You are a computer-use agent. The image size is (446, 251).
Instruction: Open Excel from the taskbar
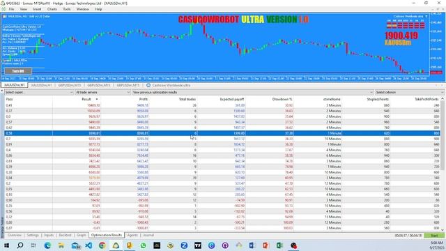[x=279, y=245]
